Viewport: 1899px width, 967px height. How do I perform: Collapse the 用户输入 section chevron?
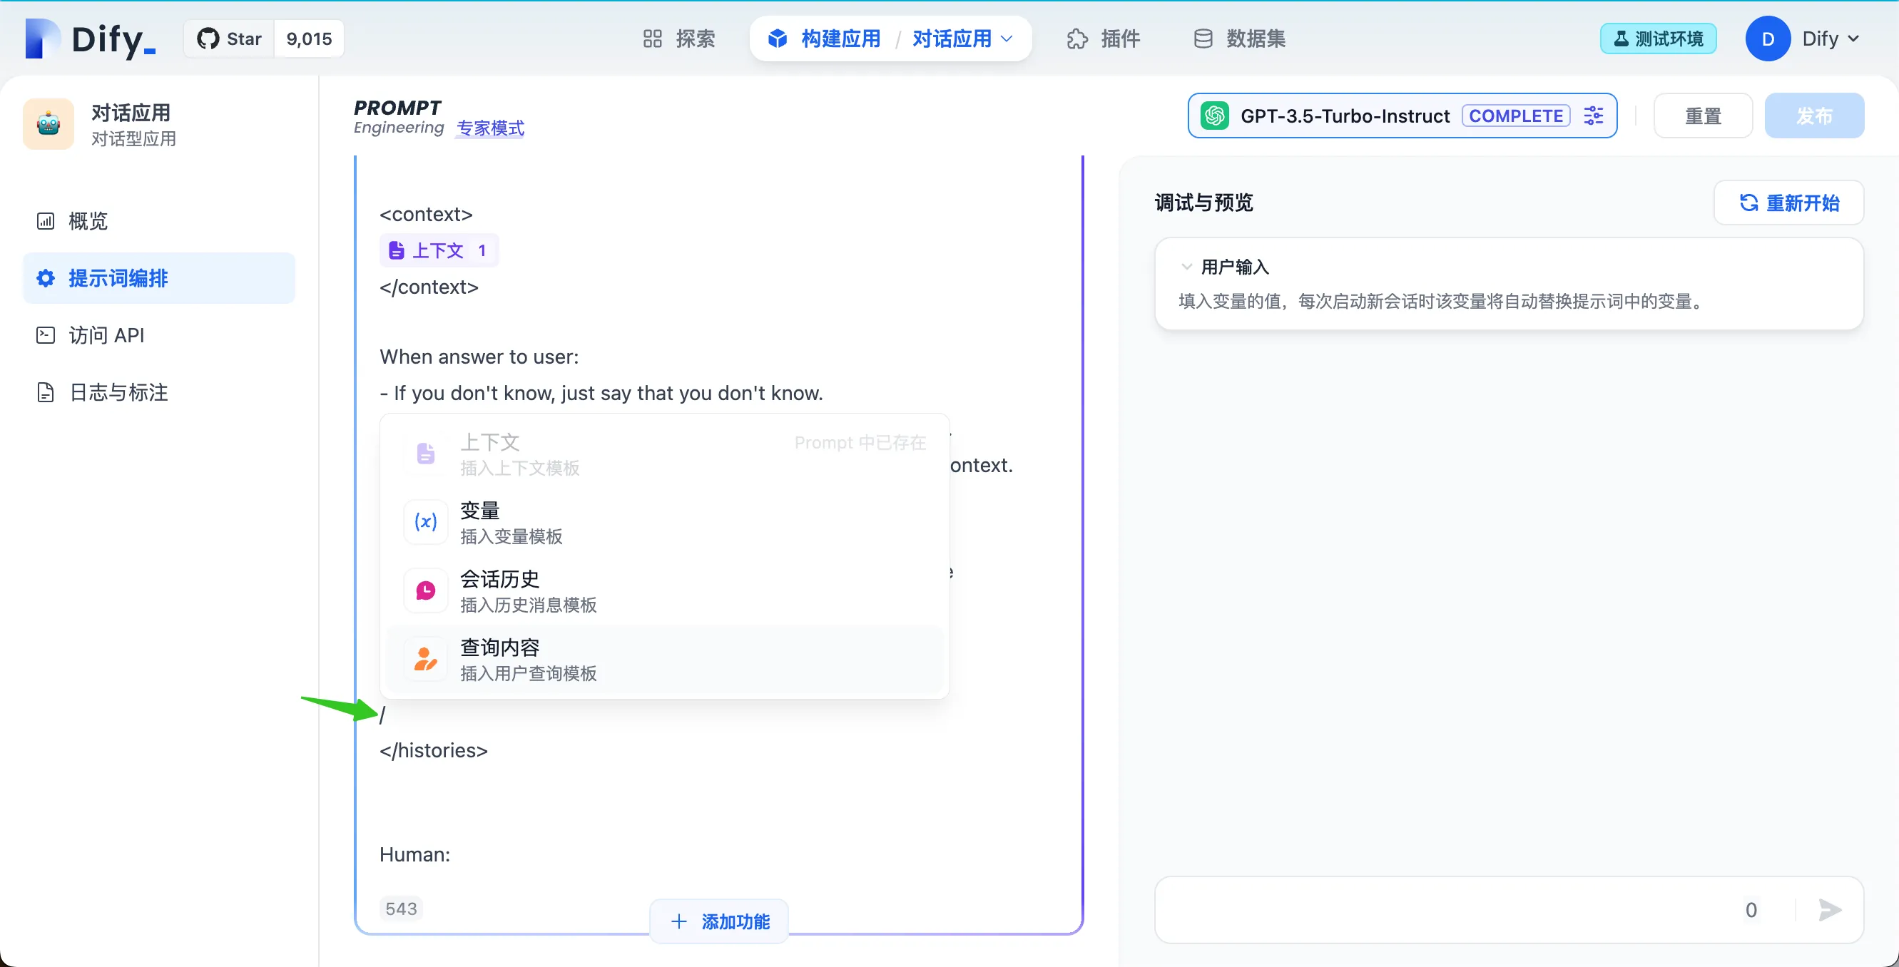point(1186,267)
